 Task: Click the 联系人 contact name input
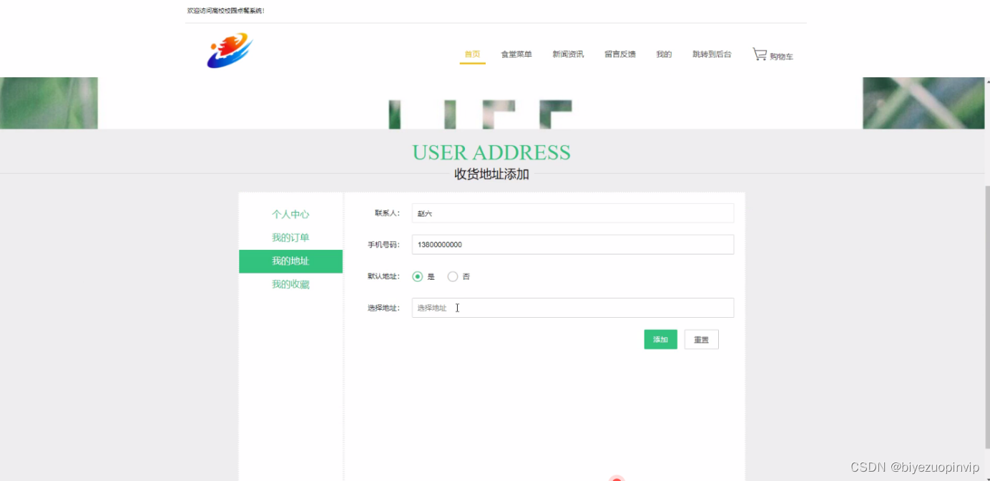[572, 213]
